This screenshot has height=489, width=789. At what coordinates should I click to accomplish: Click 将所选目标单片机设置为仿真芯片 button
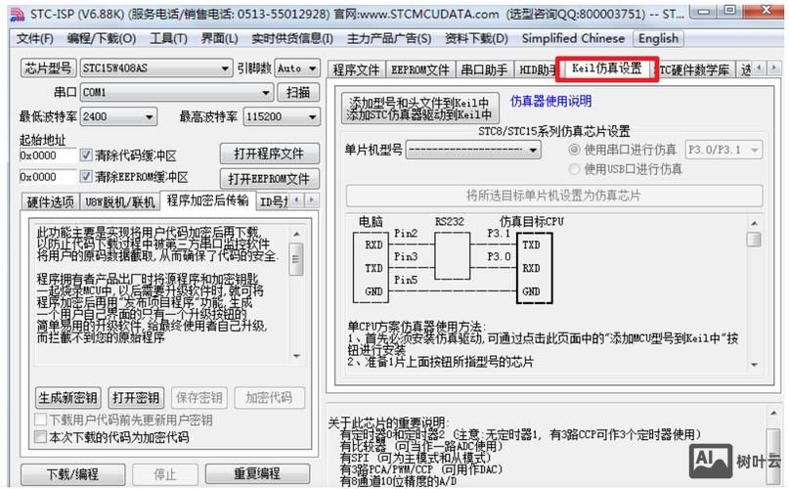[x=554, y=196]
